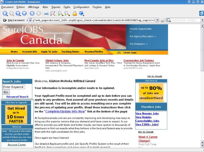Click the page favicon in location bar

(x=30, y=20)
